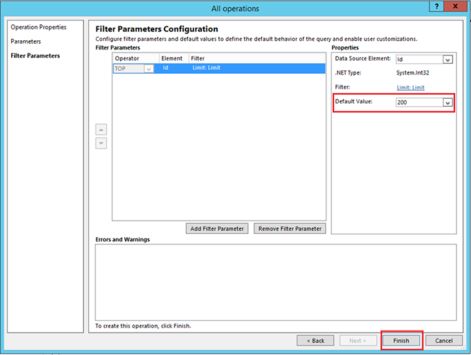Image resolution: width=471 pixels, height=355 pixels.
Task: Click the Default Value field containing 200
Action: pos(419,103)
